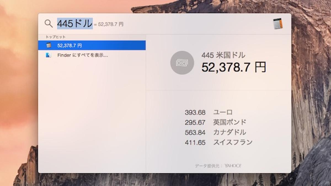Click the トップヒット section header
Image resolution: width=331 pixels, height=186 pixels.
coord(55,37)
